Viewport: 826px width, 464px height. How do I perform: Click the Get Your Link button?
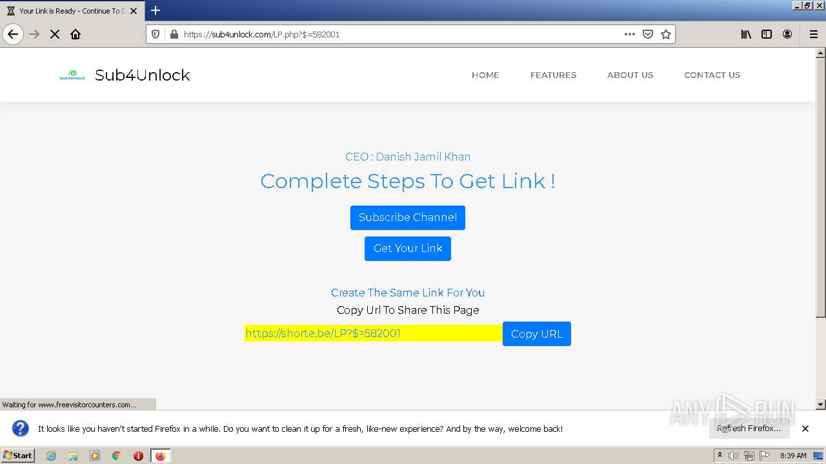point(408,249)
